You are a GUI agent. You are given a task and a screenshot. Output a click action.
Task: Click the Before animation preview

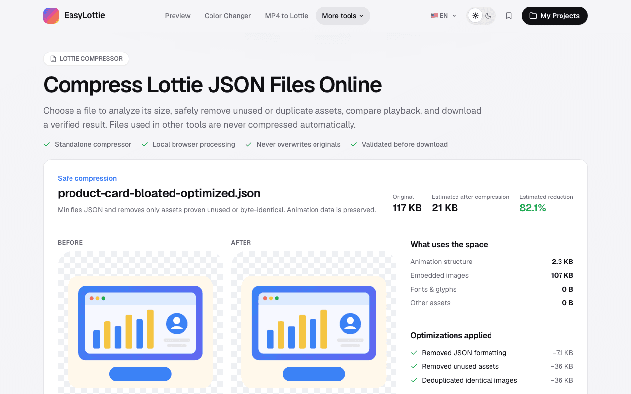point(140,323)
